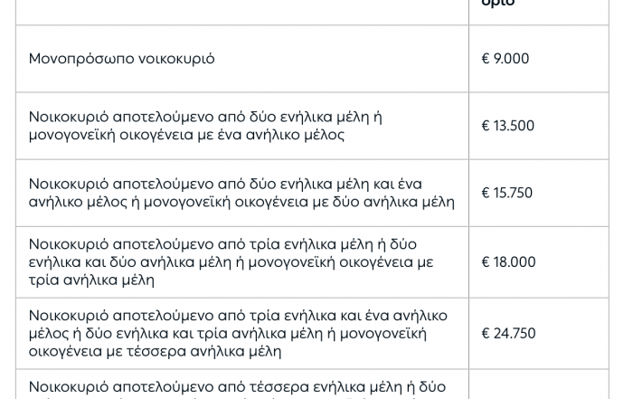Select the € 9.000 amount cell
Viewport: 633px width, 399px height.
point(505,59)
